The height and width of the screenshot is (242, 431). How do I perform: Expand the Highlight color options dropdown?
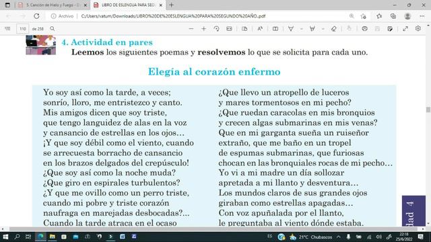(323, 29)
